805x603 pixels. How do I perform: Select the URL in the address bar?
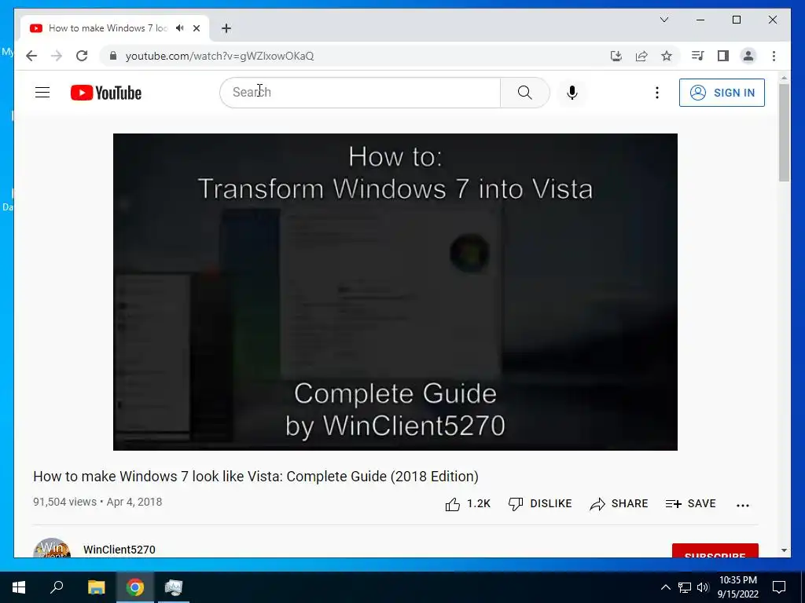[x=220, y=56]
